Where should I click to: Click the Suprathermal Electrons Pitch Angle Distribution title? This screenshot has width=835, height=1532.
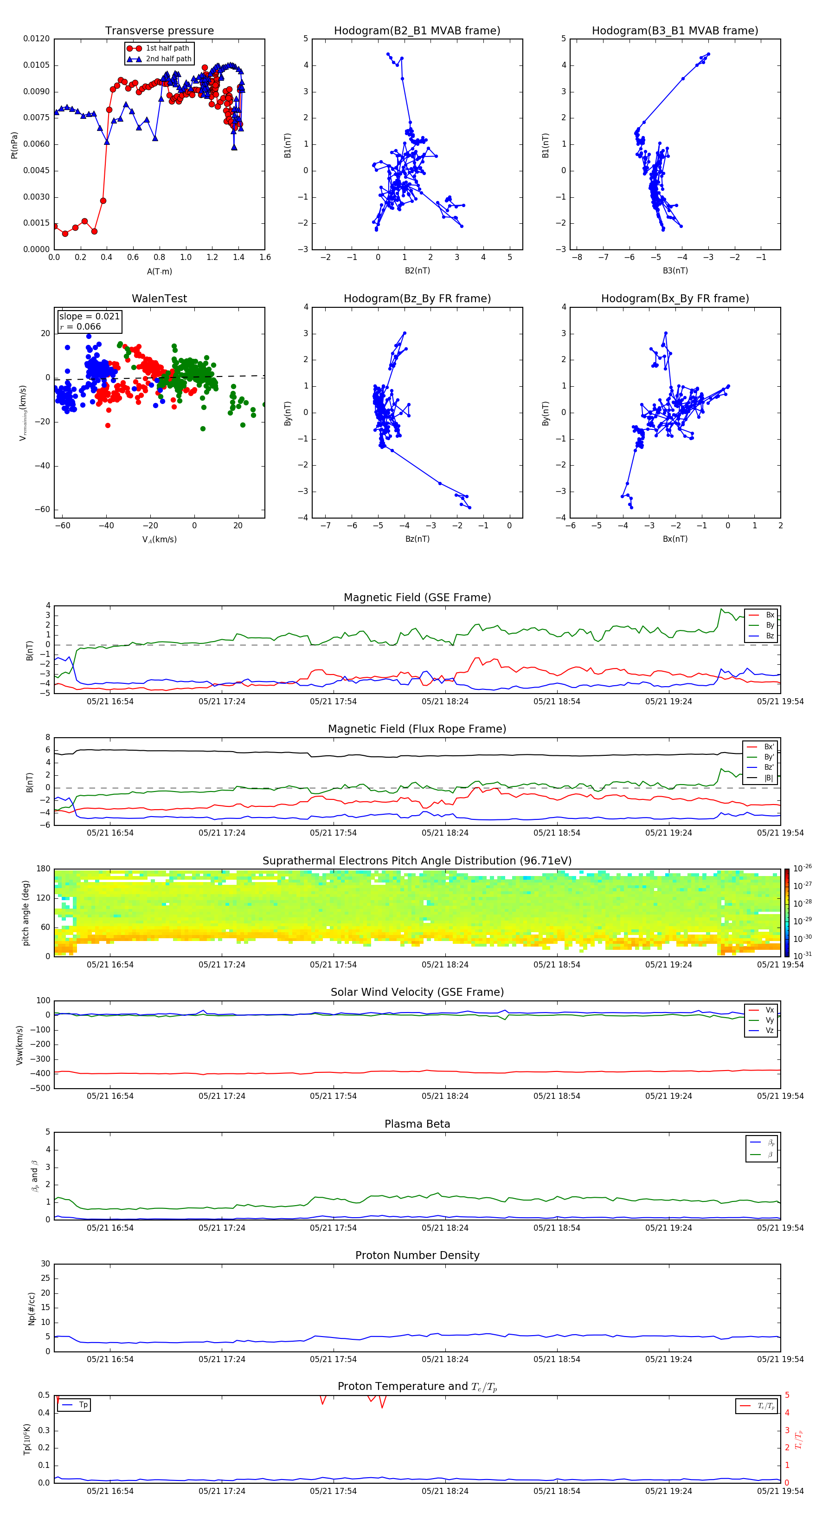click(417, 861)
